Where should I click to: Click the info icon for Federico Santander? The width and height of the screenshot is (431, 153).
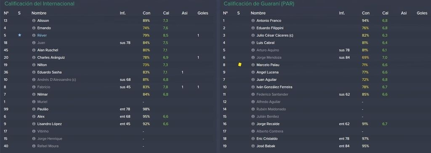coord(253,94)
